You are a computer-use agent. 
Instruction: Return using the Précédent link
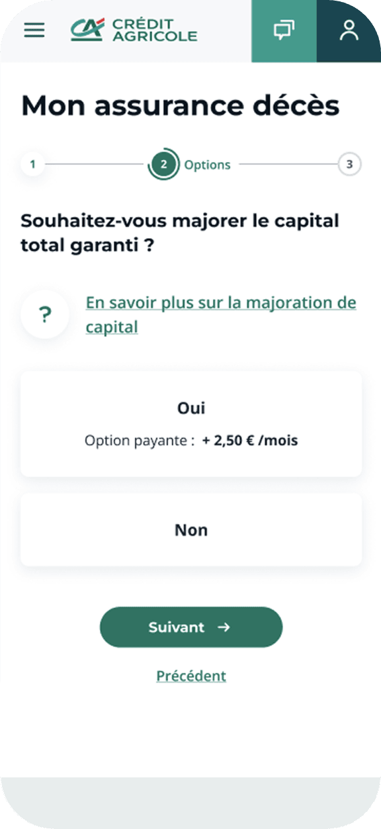[190, 676]
